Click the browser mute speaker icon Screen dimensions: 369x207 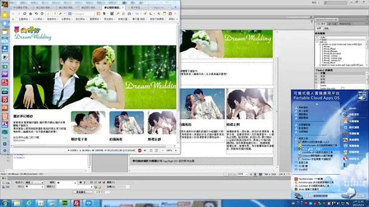click(145, 150)
